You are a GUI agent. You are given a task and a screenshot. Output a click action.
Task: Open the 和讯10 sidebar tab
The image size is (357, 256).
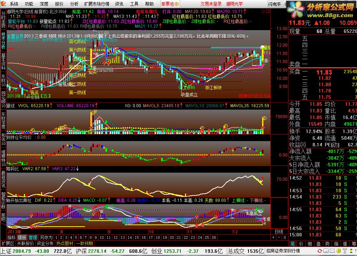tap(3, 139)
